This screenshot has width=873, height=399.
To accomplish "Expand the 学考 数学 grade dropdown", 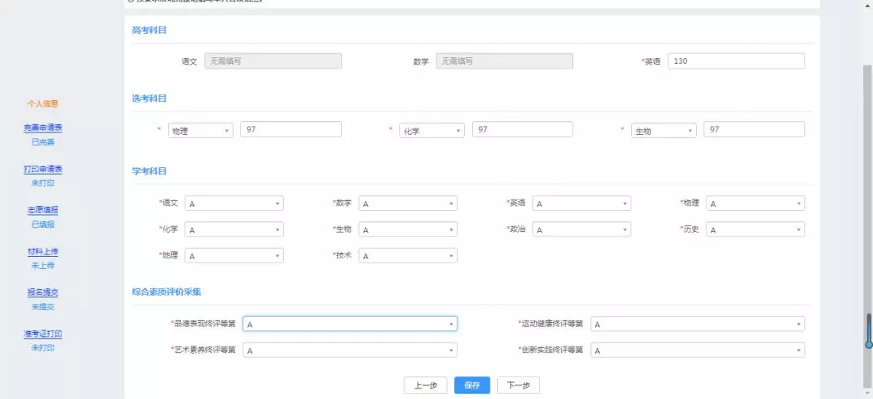I will tap(407, 204).
